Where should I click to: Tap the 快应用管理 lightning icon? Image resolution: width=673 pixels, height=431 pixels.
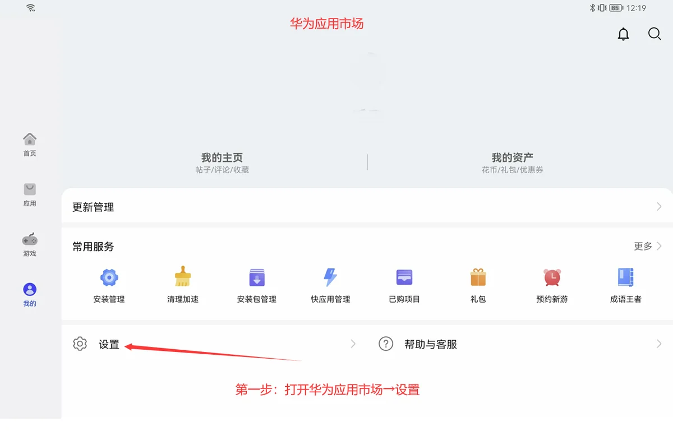pos(330,277)
